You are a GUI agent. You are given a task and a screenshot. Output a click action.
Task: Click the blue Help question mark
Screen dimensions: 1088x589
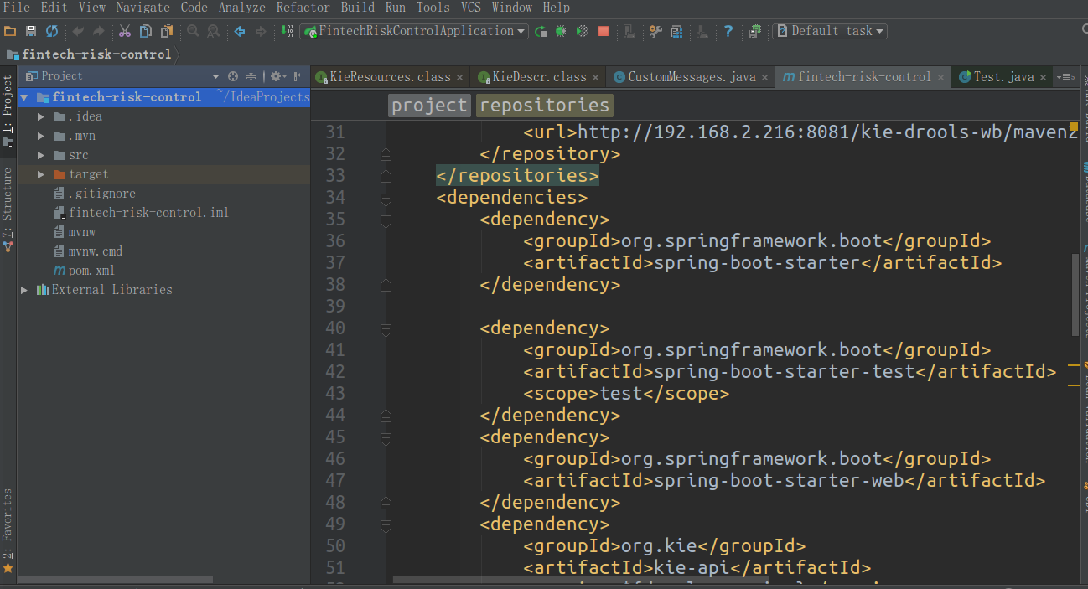click(x=728, y=31)
